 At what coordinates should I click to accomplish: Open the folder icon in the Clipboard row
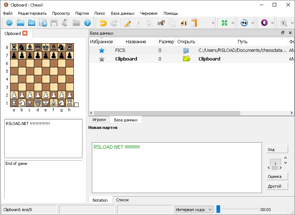pyautogui.click(x=186, y=59)
